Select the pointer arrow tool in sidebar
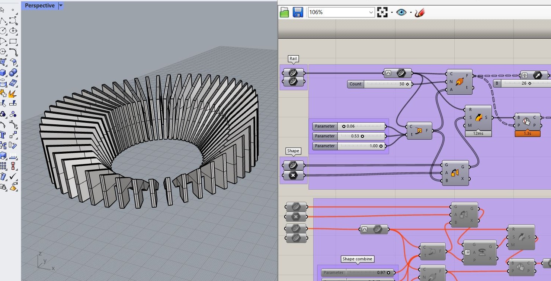This screenshot has height=281, width=551. pos(3,10)
